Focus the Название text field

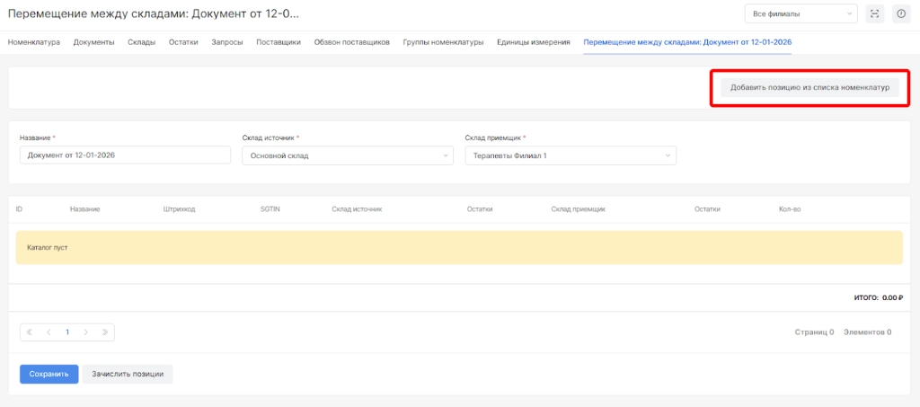(x=125, y=155)
